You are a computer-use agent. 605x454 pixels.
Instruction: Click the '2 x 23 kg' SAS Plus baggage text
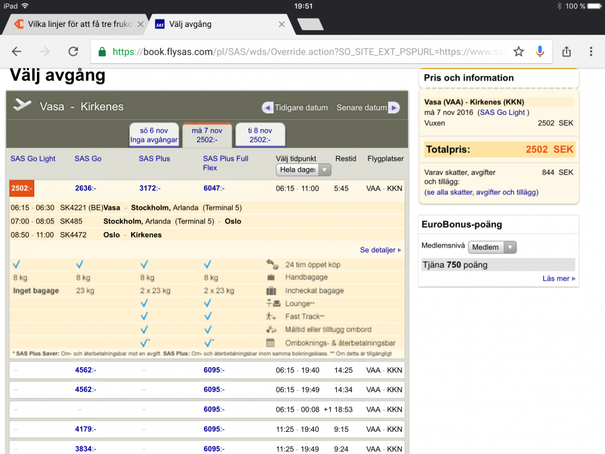pos(155,291)
